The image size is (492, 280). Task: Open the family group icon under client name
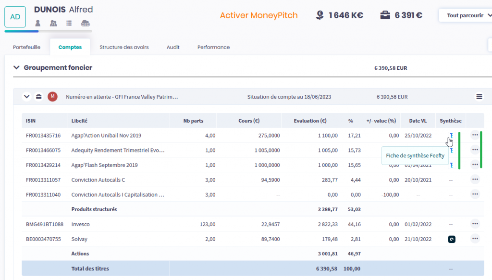pyautogui.click(x=53, y=23)
